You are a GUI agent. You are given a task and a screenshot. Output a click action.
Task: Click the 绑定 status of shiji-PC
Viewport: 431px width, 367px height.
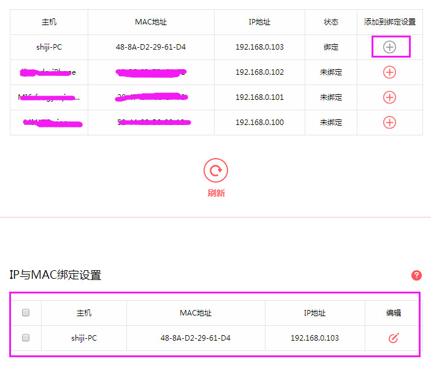click(330, 47)
